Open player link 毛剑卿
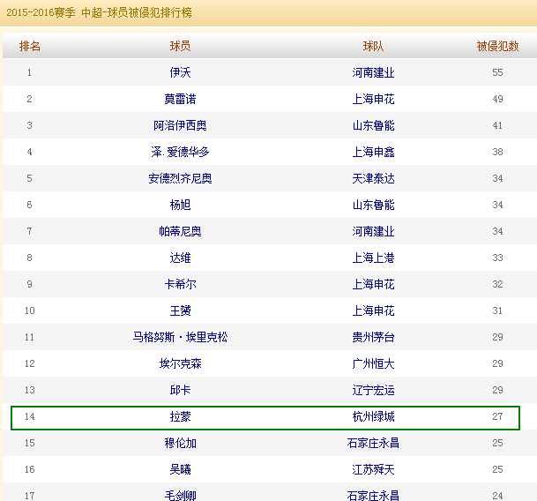Image resolution: width=537 pixels, height=501 pixels. 180,496
